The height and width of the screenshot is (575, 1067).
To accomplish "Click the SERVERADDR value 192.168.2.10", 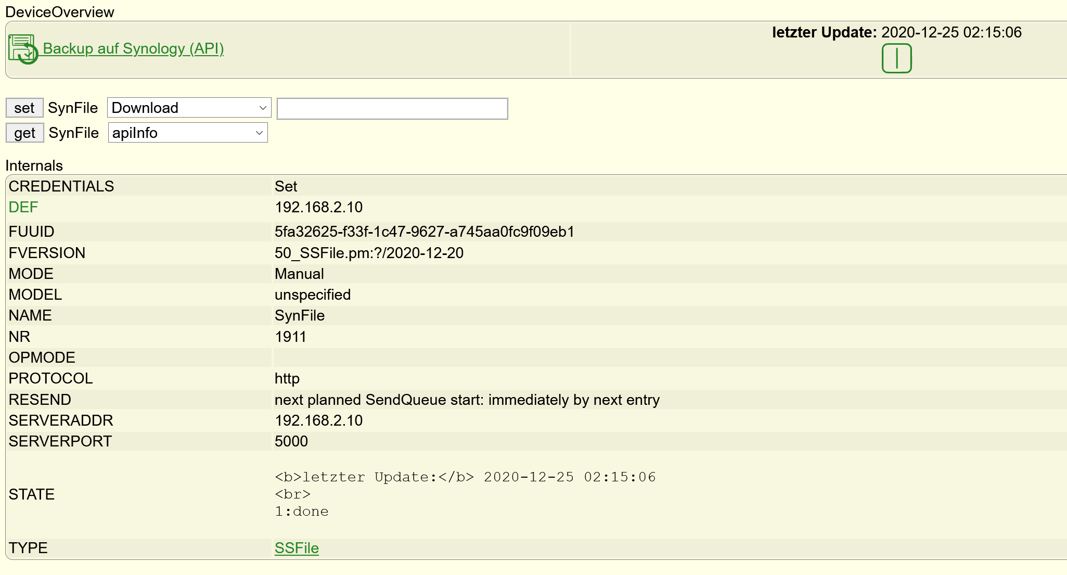I will [318, 420].
